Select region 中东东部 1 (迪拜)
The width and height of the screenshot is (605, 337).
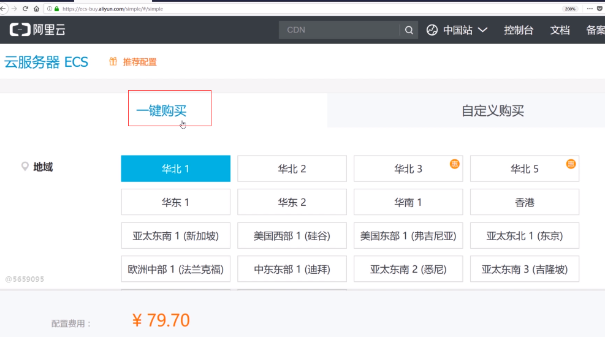(x=292, y=269)
